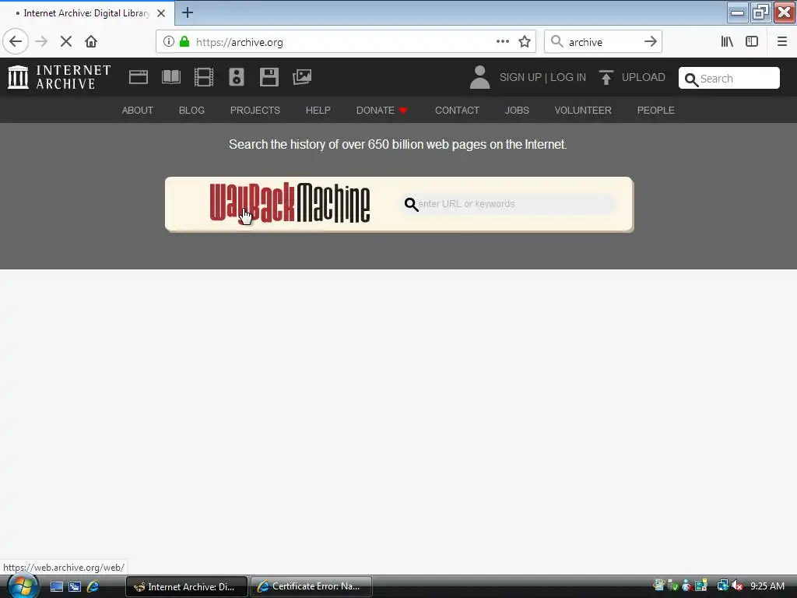Open the Firefox Library icon
The image size is (797, 598).
(x=728, y=42)
